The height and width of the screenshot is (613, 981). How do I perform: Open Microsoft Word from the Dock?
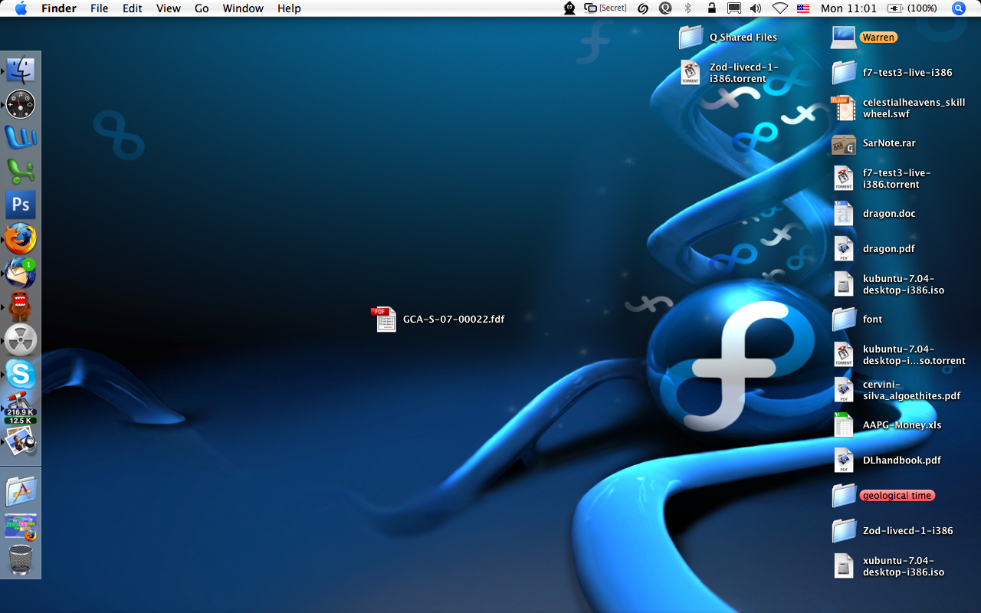21,138
